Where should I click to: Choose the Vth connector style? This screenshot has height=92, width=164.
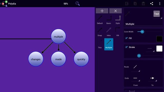point(118,32)
